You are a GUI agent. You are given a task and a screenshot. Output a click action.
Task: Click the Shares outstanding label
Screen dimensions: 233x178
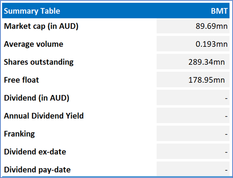pos(39,62)
